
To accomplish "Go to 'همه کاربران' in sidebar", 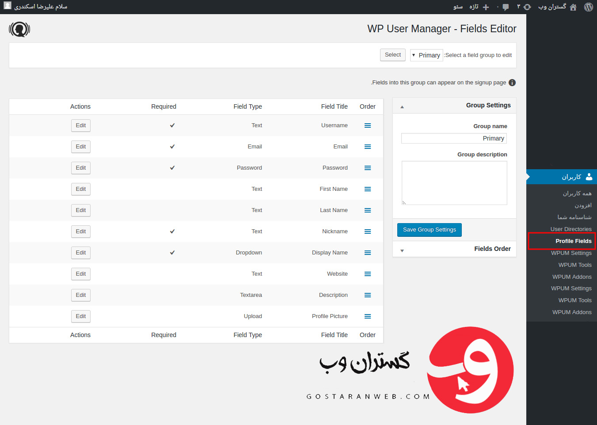I will (577, 194).
